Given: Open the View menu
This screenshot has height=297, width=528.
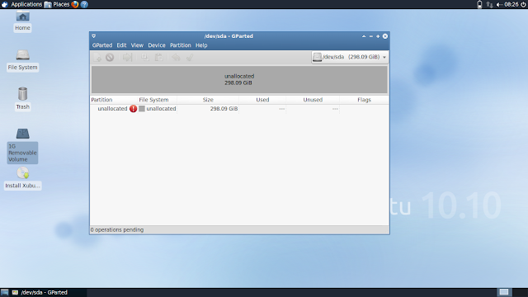Looking at the screenshot, I should tap(137, 45).
